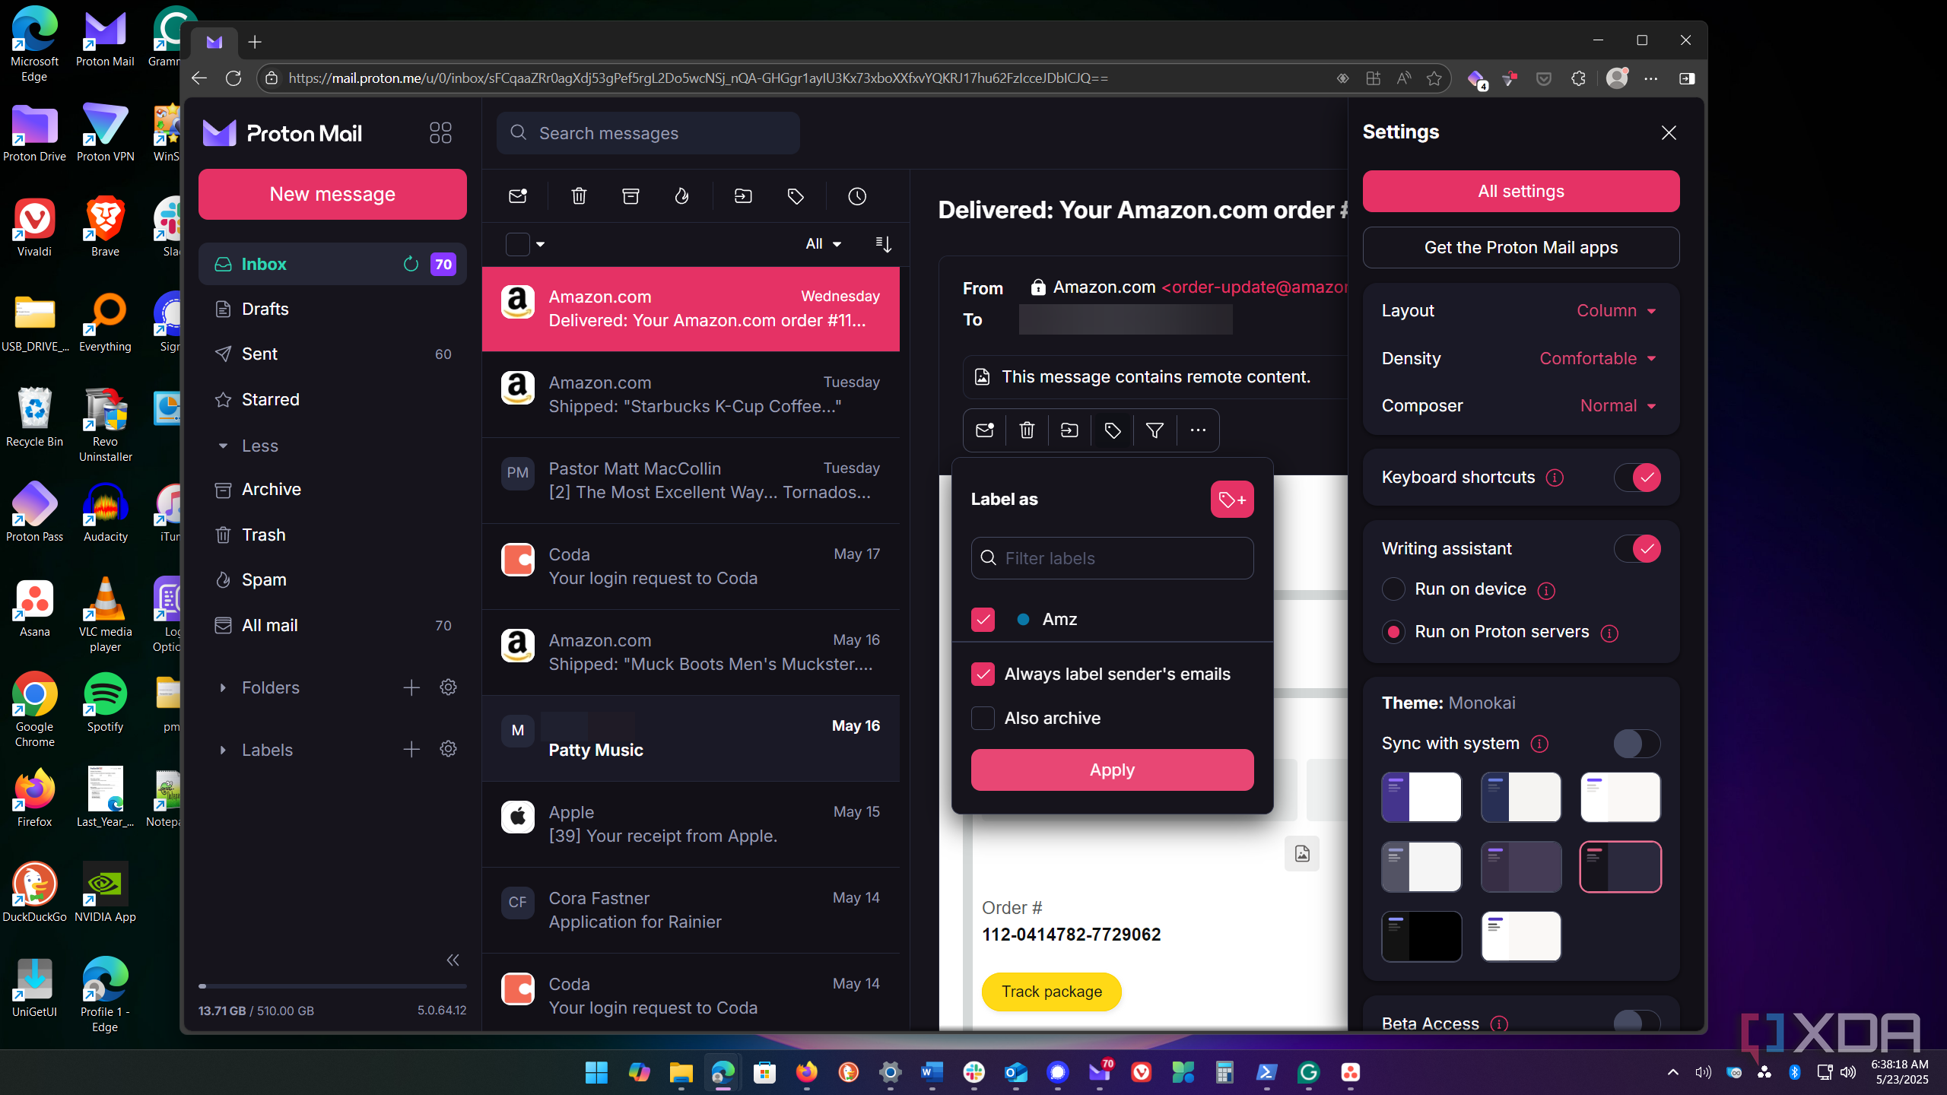1947x1095 pixels.
Task: Click the Filter labels input field
Action: (1112, 559)
